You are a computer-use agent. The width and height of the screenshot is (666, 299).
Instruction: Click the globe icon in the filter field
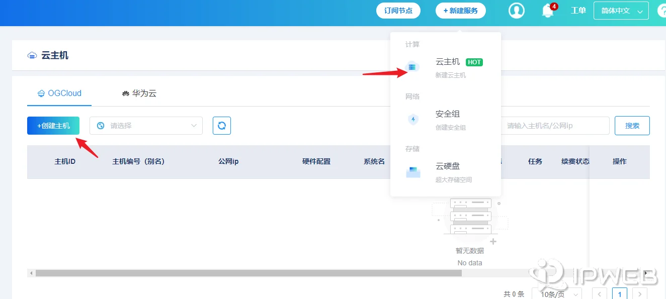[100, 126]
